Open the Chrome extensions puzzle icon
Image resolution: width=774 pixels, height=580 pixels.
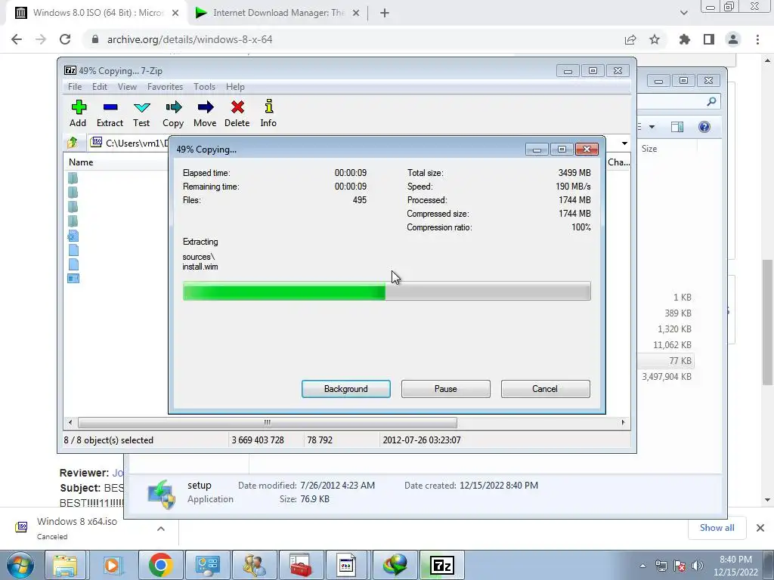(x=685, y=39)
